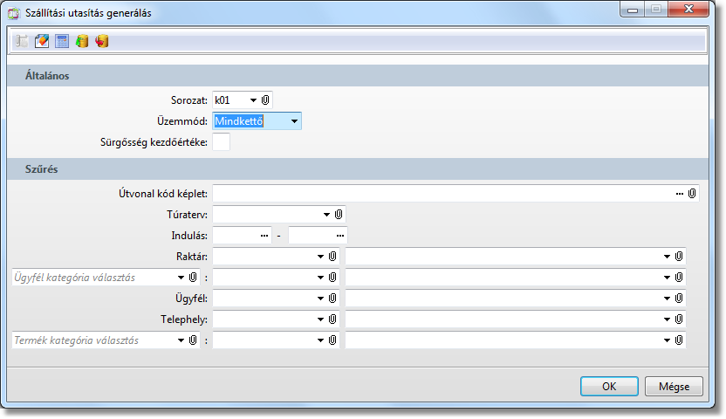Click the paperclip beside Ügyfél kategória választás
Viewport: 726px width, 419px height.
coord(193,278)
